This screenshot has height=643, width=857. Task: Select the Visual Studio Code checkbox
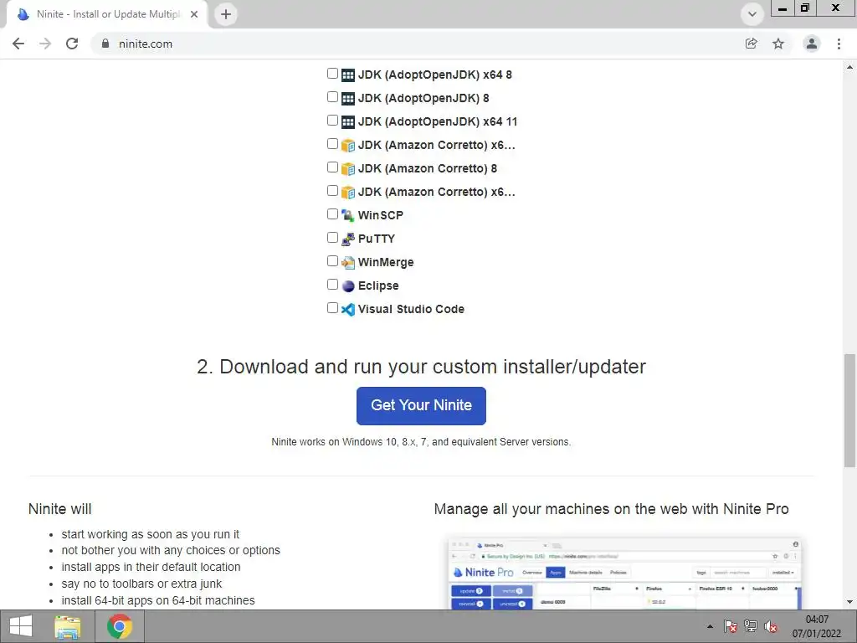[332, 308]
